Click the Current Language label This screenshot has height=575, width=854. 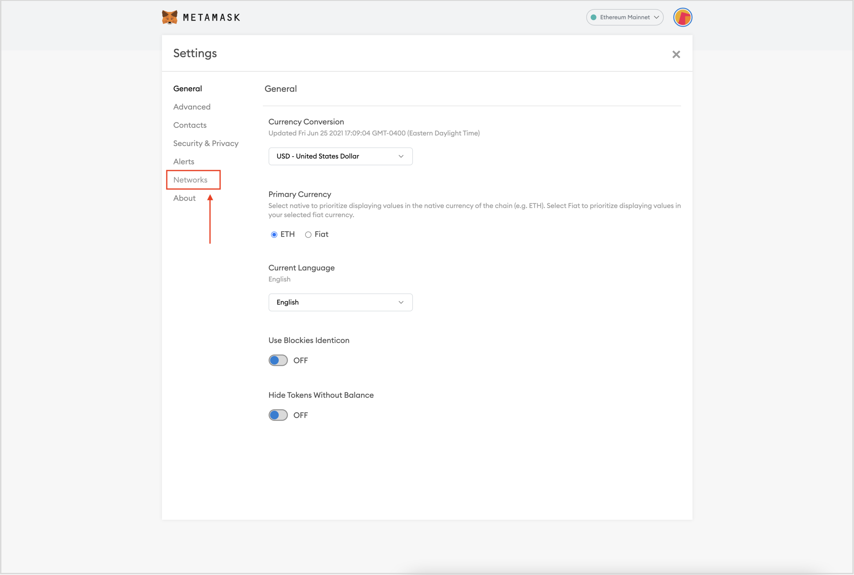point(301,268)
